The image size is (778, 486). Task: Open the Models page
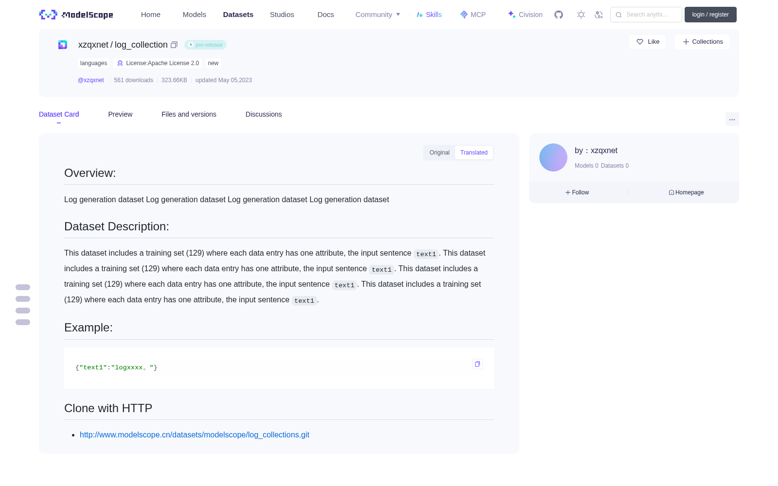(194, 15)
